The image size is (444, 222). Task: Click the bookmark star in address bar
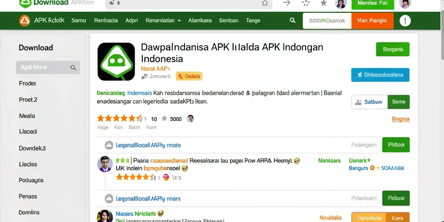[265, 3]
